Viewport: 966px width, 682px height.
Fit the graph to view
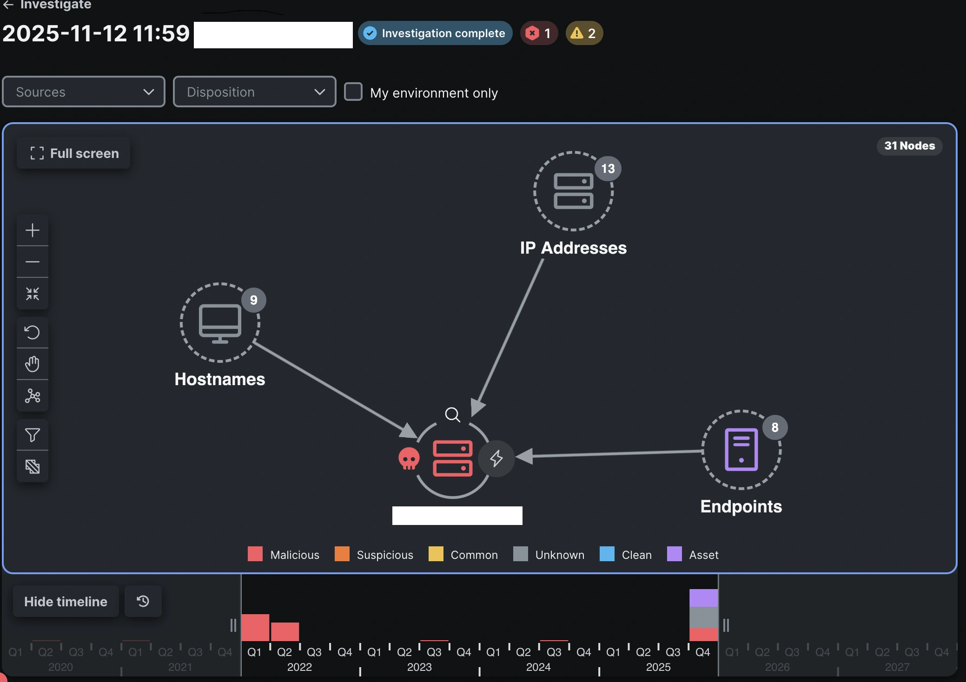[33, 294]
